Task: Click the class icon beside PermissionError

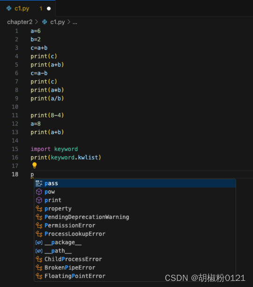Action: [39, 226]
